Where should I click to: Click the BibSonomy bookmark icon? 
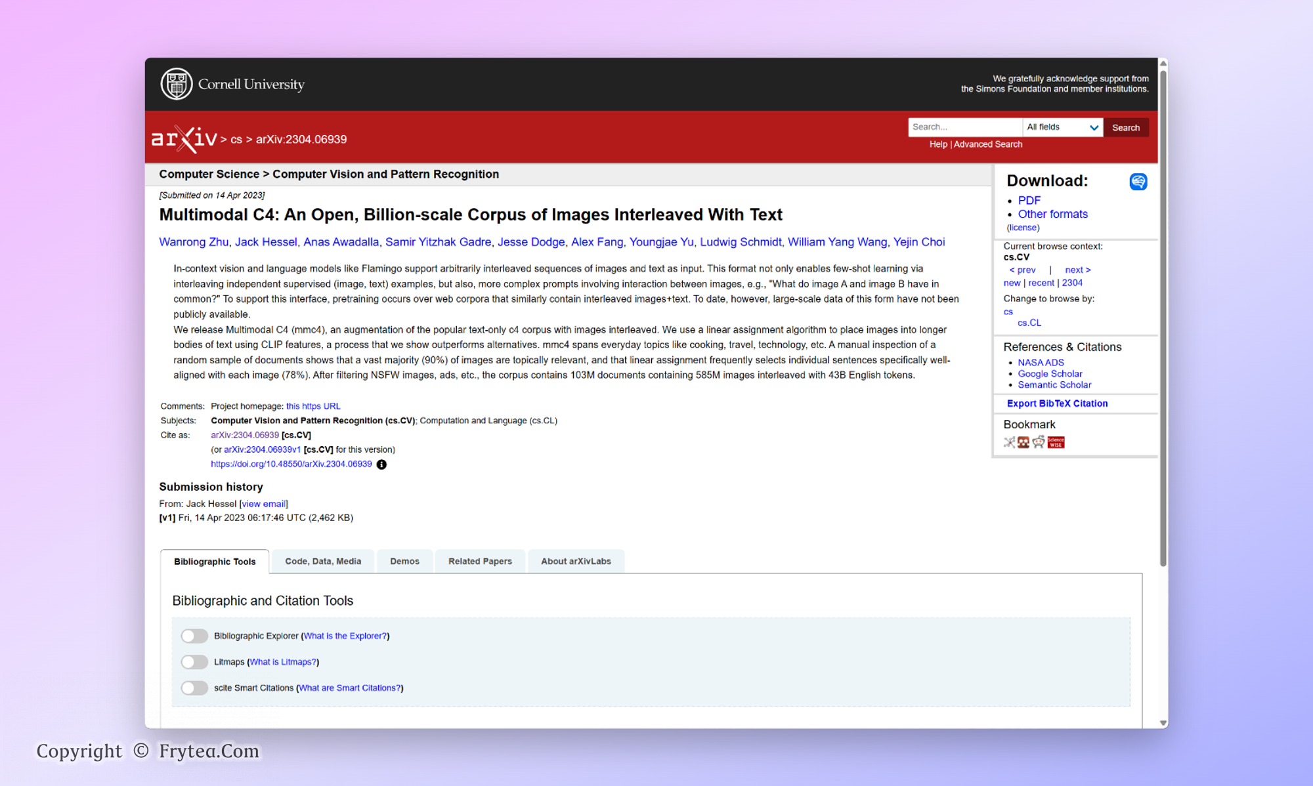[1009, 442]
